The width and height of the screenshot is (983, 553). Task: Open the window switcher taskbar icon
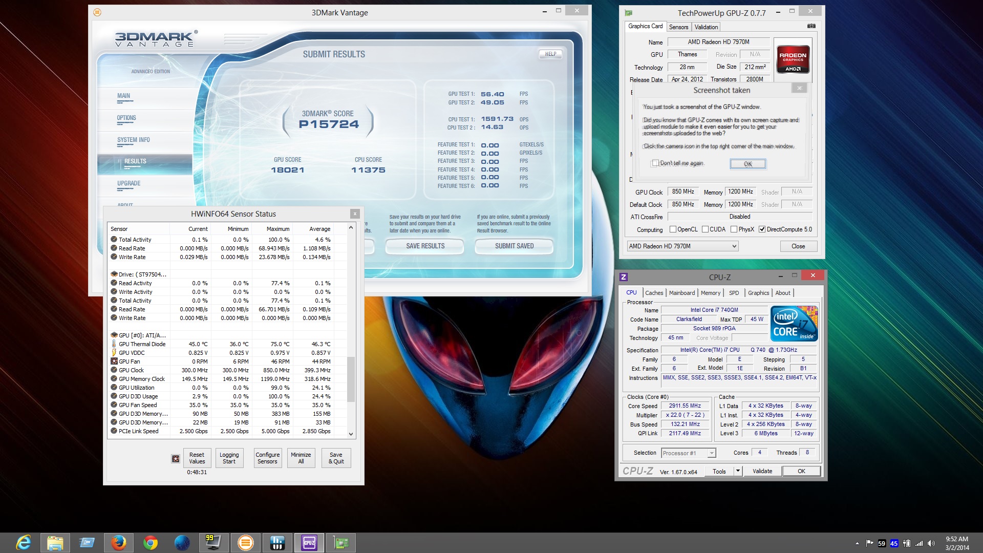click(x=87, y=543)
